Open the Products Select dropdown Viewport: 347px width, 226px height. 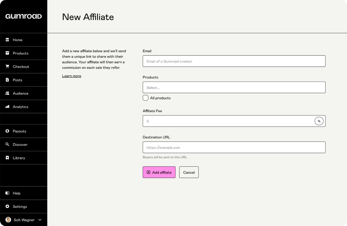tap(234, 87)
